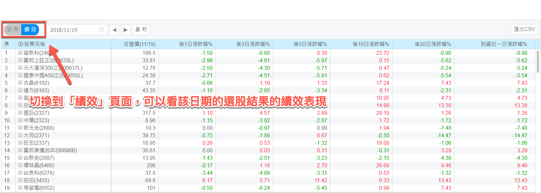
Task: Check the box for 環球晶(6488)
Action: (x=20, y=165)
